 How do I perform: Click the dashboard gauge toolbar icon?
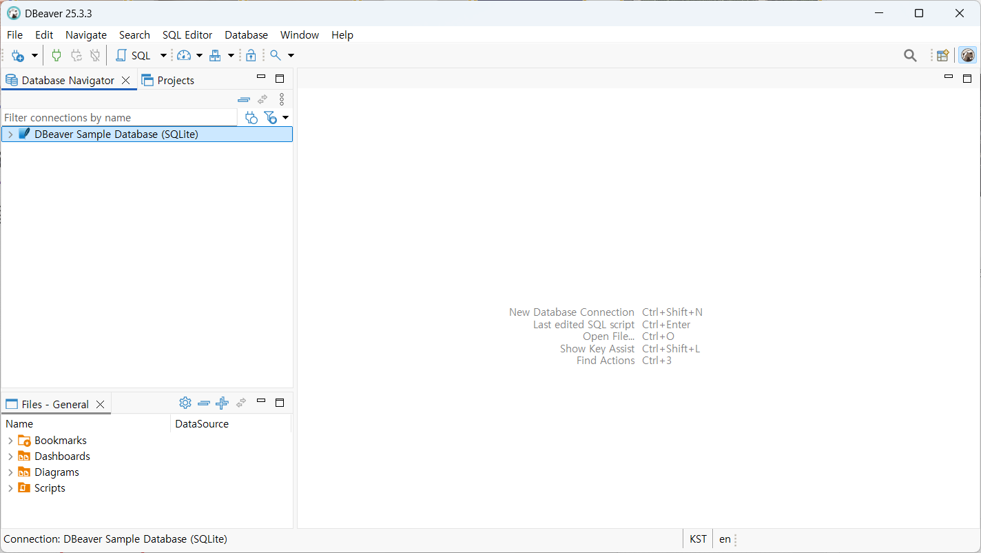[184, 55]
